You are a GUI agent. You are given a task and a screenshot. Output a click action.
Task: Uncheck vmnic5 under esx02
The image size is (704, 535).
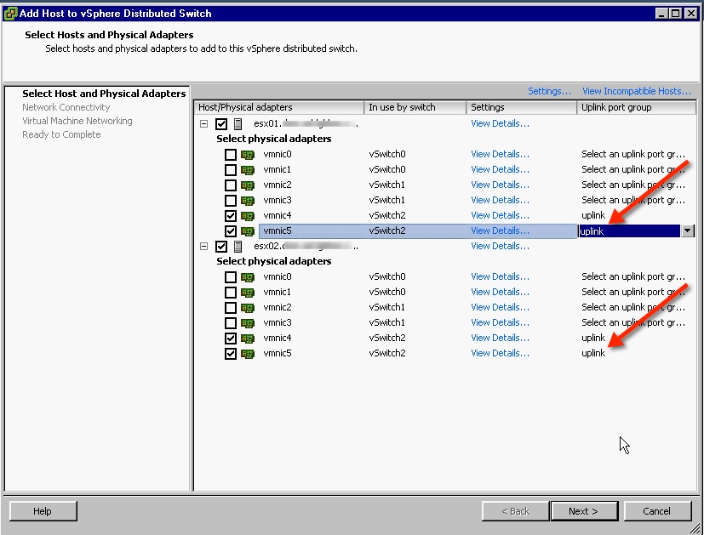pos(231,353)
